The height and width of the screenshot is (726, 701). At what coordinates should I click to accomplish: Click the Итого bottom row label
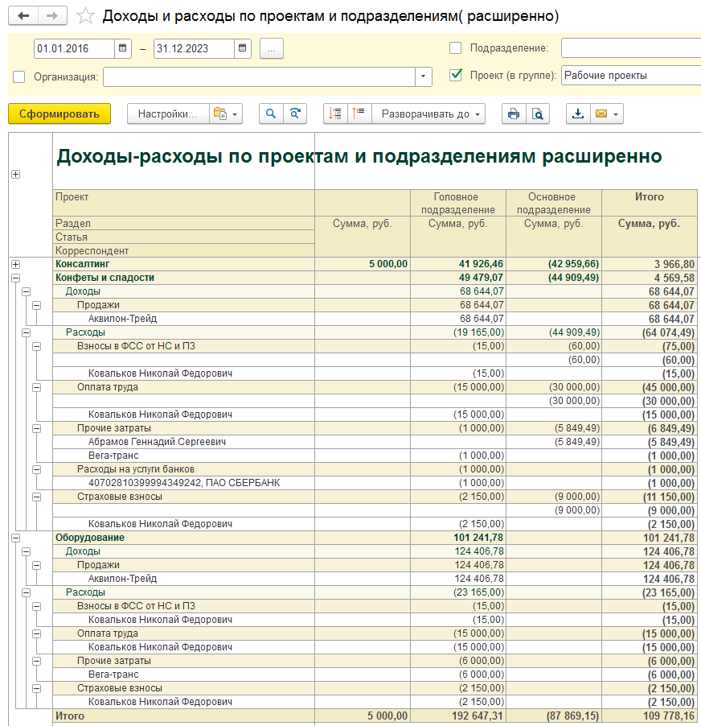click(x=70, y=716)
